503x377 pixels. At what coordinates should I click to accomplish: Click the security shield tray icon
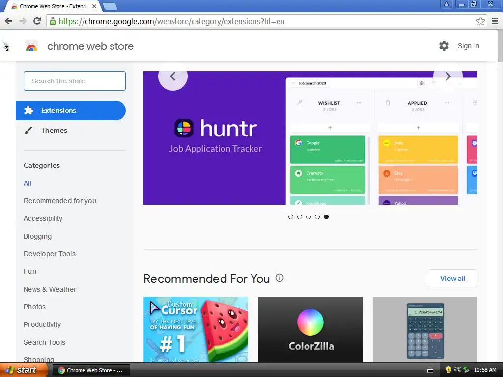[x=448, y=370]
